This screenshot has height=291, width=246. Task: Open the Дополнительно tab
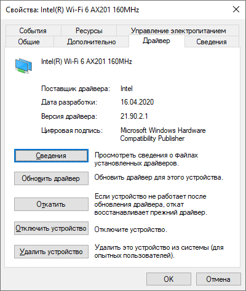point(92,42)
